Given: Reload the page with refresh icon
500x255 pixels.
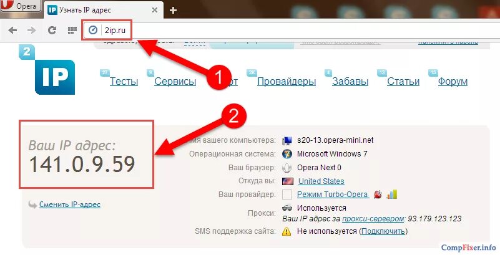Looking at the screenshot, I should click(x=52, y=31).
